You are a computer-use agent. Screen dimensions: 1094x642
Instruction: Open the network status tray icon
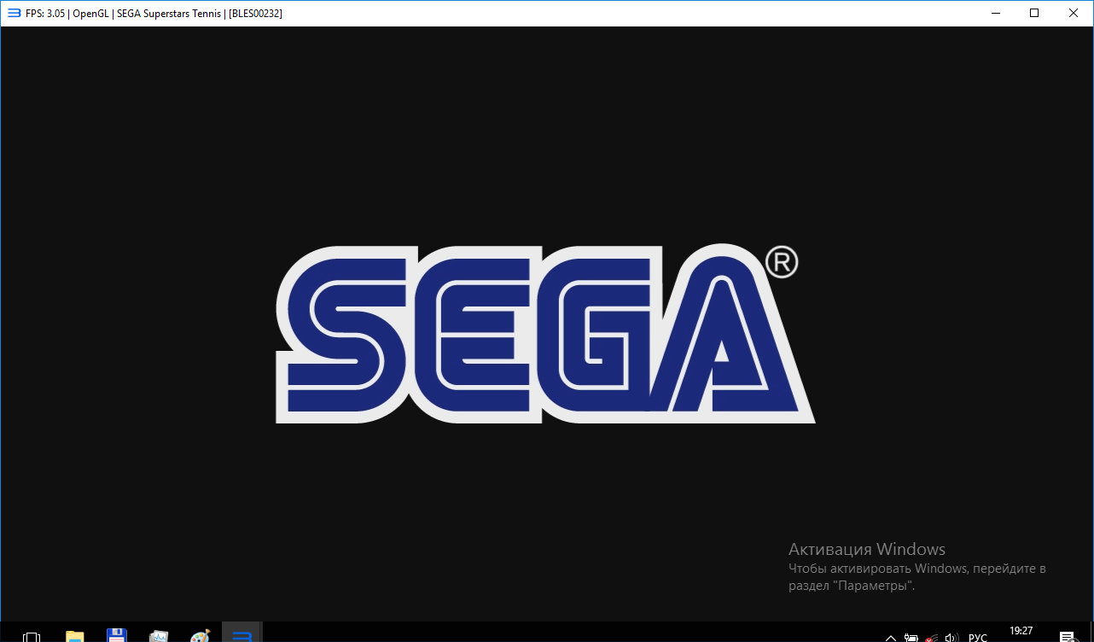click(931, 638)
